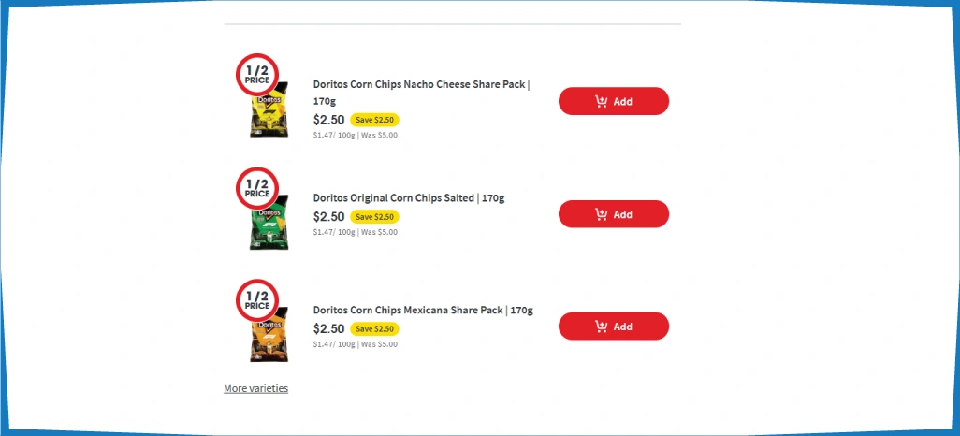960x436 pixels.
Task: Click Save $2.50 tag for Nacho Cheese
Action: click(x=374, y=120)
